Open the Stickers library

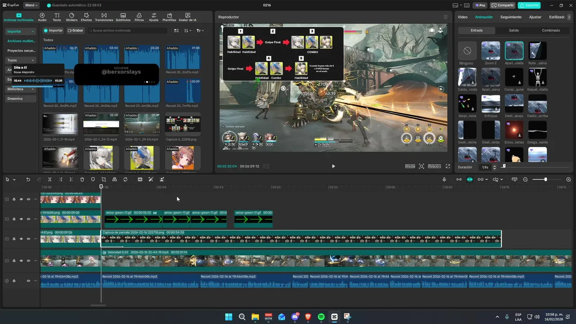pyautogui.click(x=72, y=17)
